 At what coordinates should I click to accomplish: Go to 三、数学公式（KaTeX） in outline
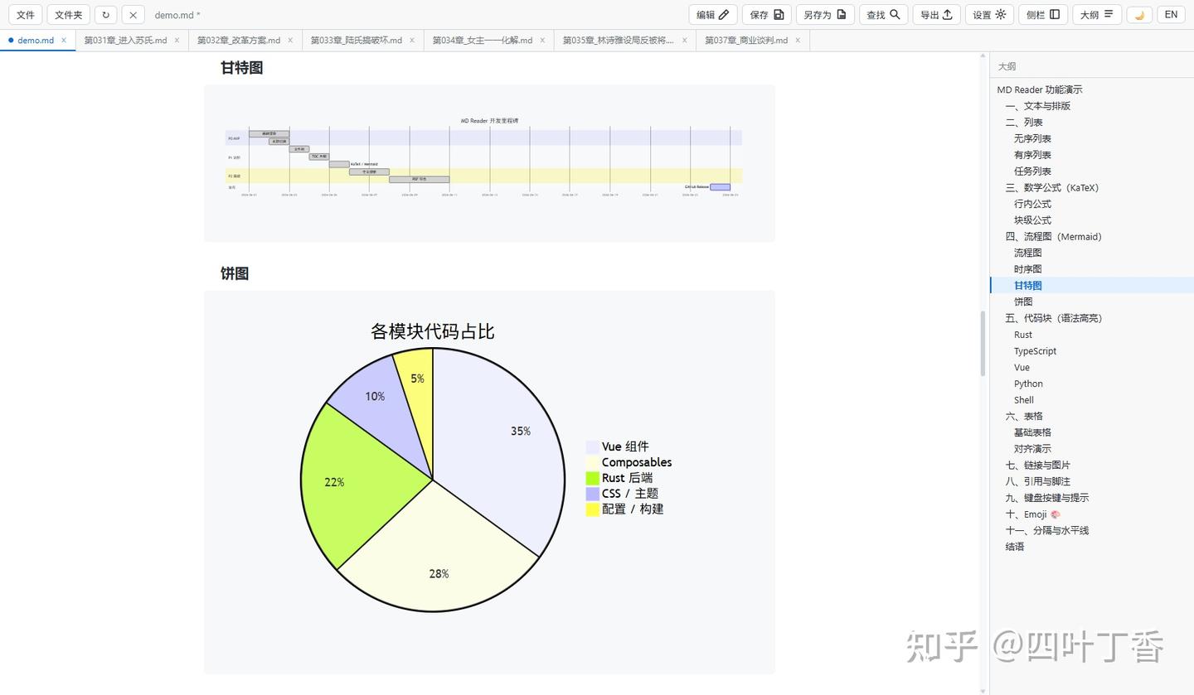click(1052, 187)
